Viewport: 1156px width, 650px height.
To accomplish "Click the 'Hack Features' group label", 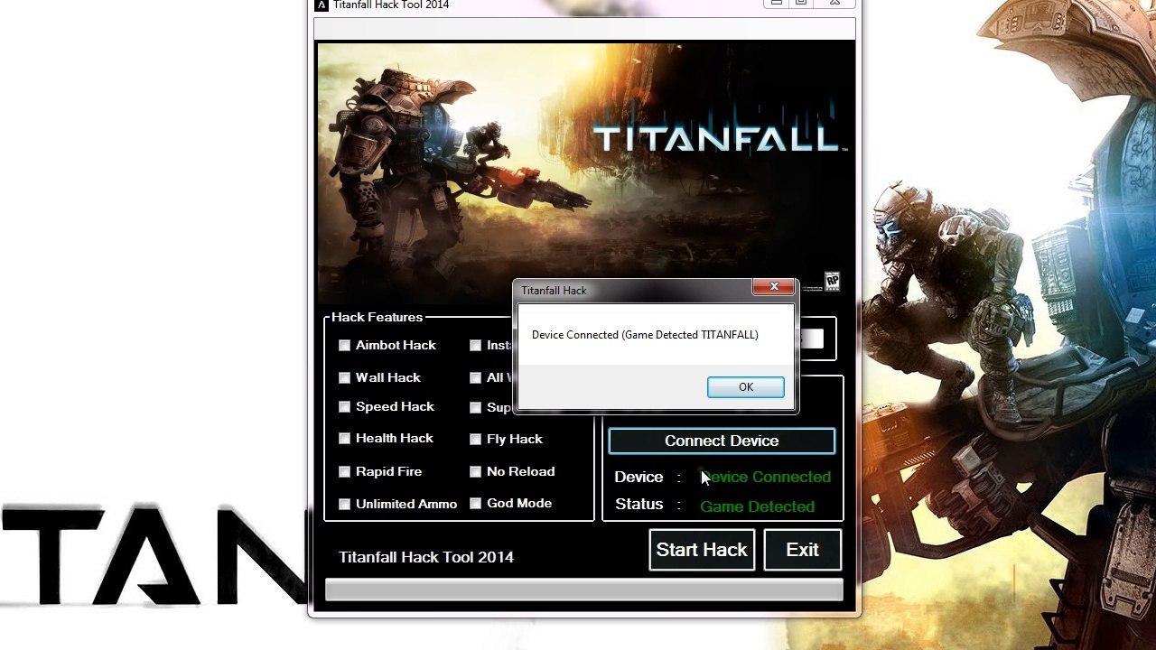I will click(377, 317).
